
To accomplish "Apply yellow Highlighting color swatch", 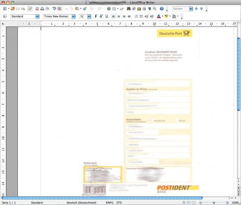I will 166,16.
